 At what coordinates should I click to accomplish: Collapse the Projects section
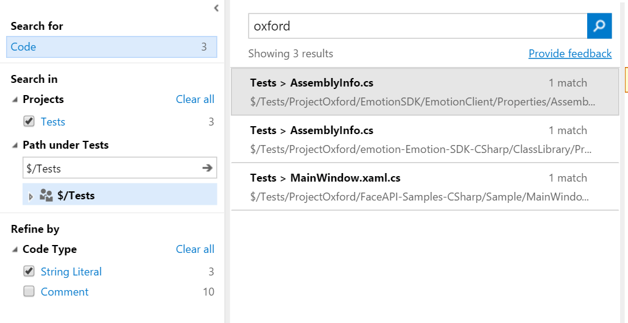click(x=14, y=99)
